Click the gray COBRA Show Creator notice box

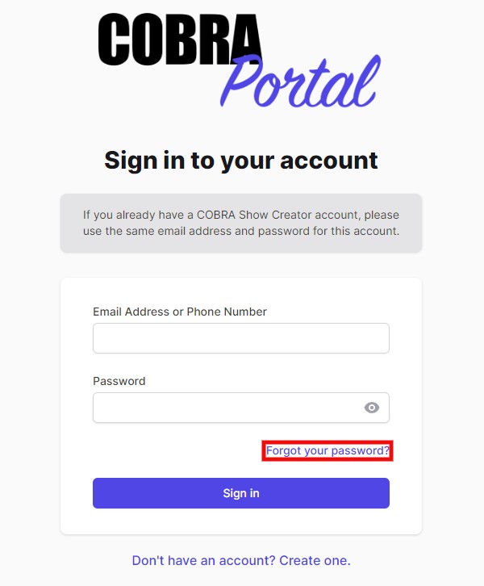pyautogui.click(x=241, y=223)
